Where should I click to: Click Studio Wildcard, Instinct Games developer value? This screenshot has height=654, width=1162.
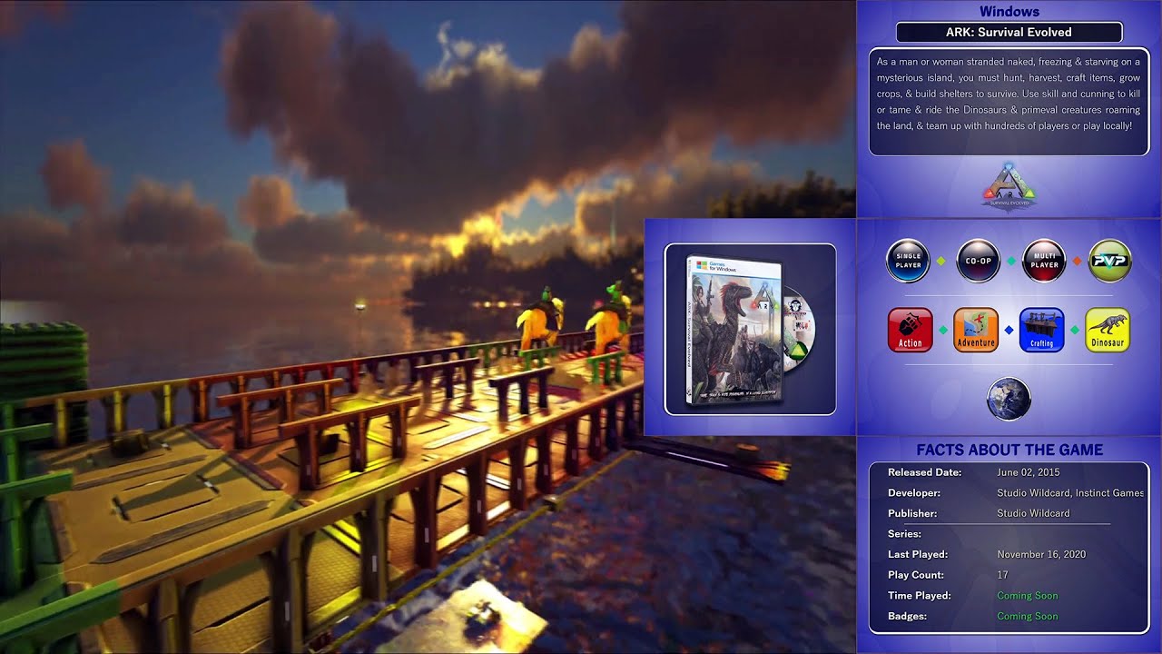click(x=1070, y=493)
